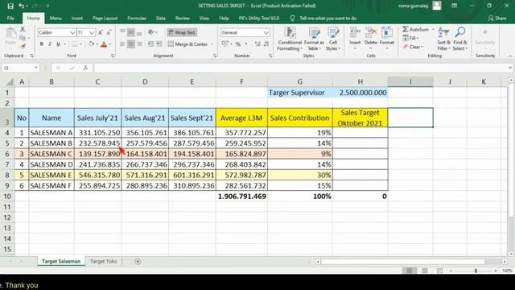Select the cell containing 2.500.000.000
This screenshot has width=515, height=290.
click(360, 93)
